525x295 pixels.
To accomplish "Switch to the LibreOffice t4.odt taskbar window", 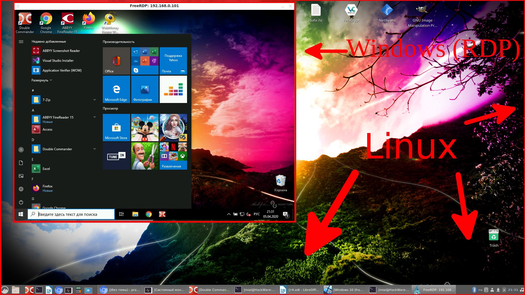I will 299,290.
